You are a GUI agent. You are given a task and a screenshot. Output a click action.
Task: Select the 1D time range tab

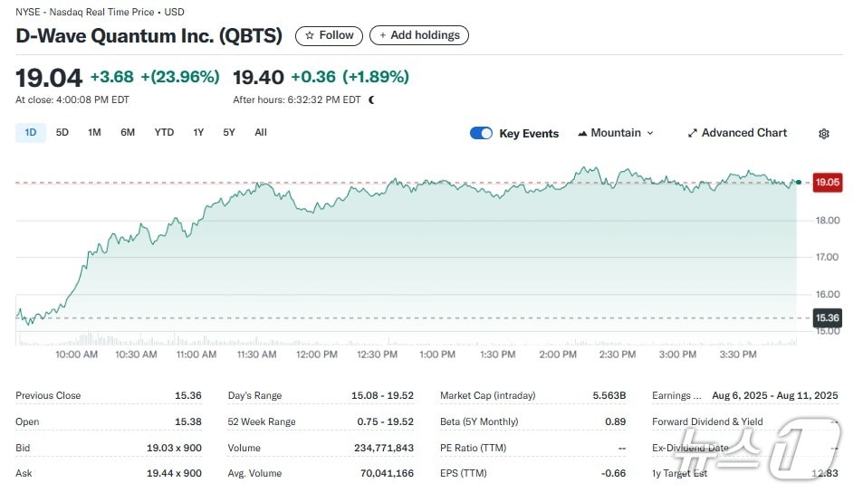30,133
